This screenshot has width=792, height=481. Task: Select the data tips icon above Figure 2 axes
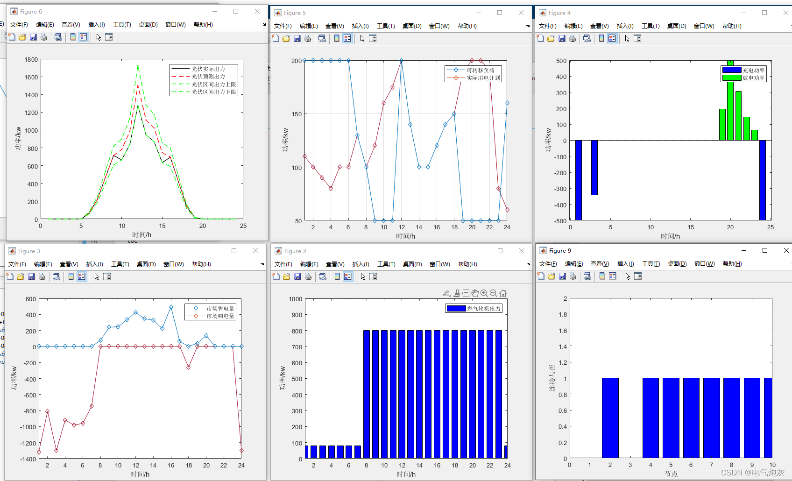point(466,293)
